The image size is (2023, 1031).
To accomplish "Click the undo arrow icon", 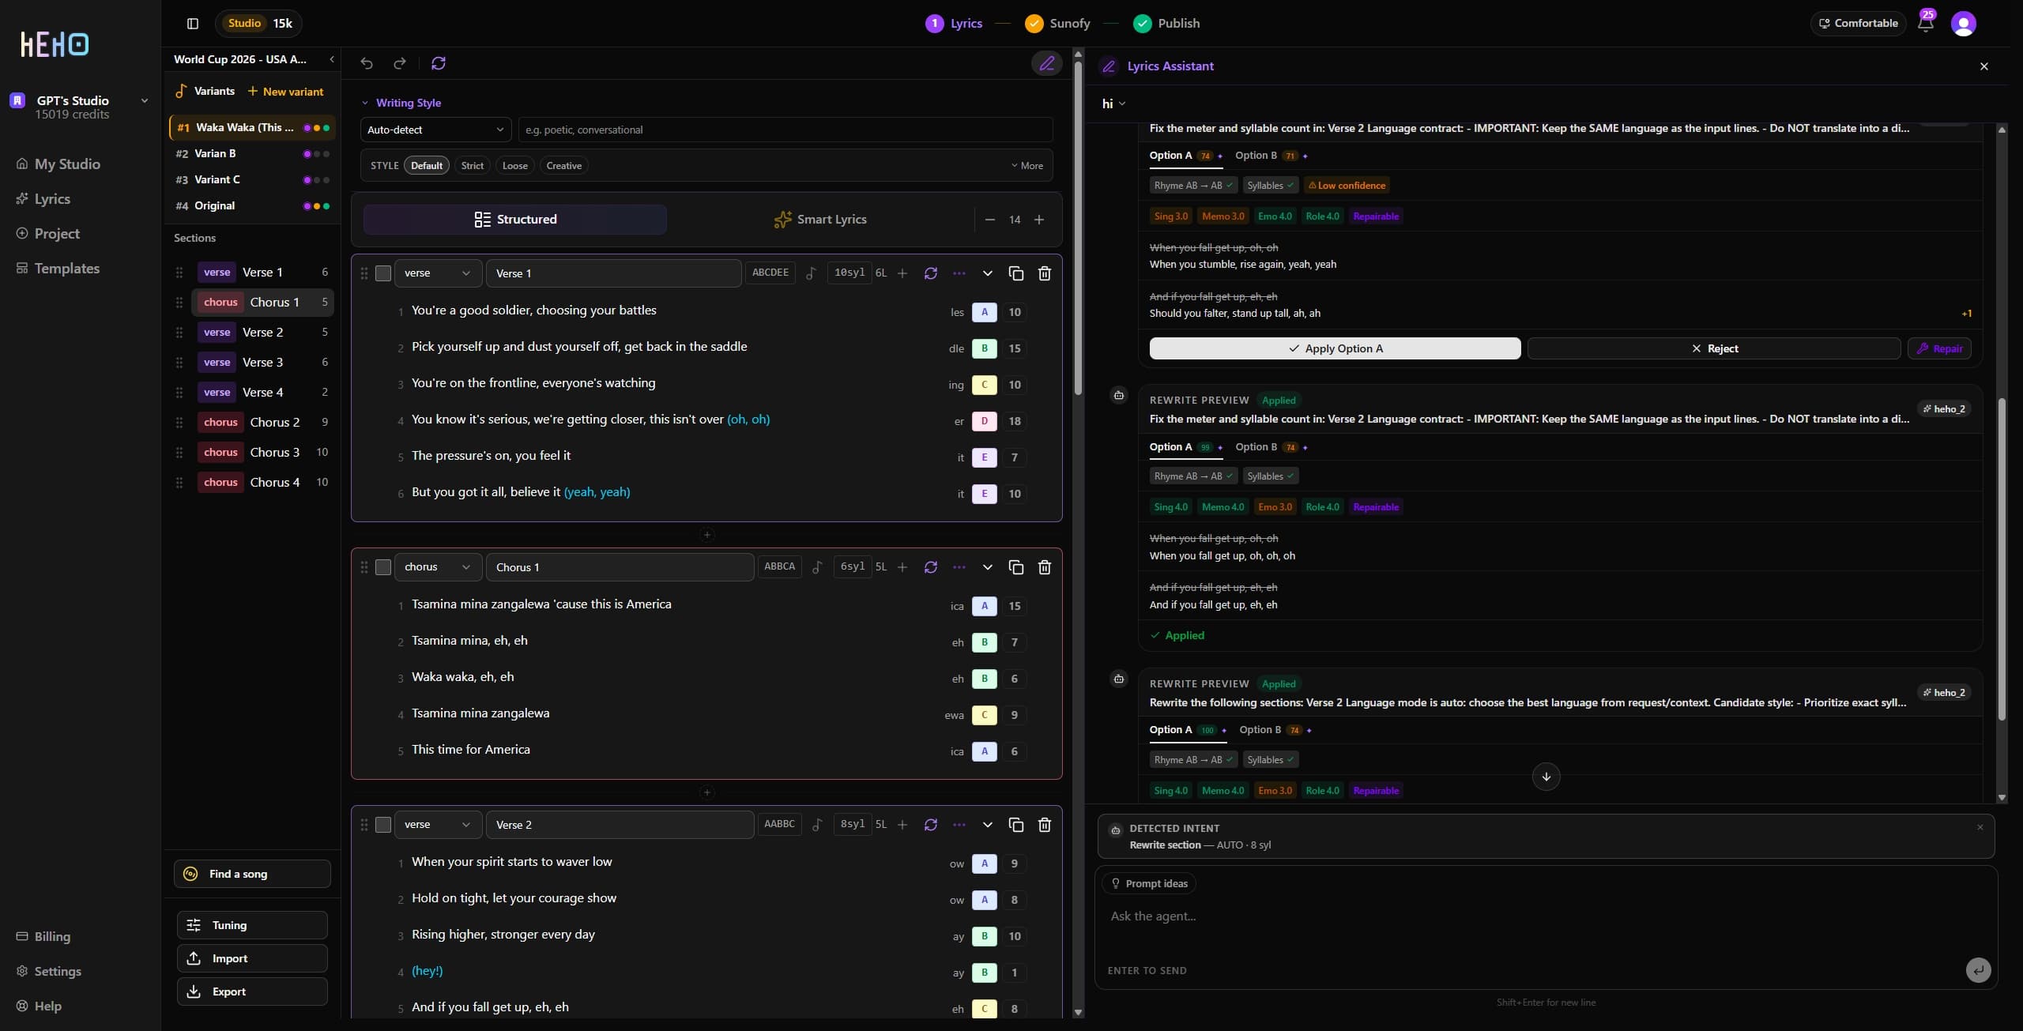I will (x=367, y=63).
